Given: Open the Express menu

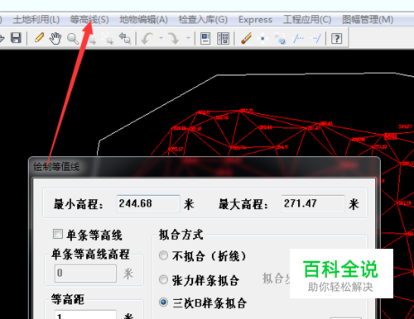Looking at the screenshot, I should click(x=255, y=20).
